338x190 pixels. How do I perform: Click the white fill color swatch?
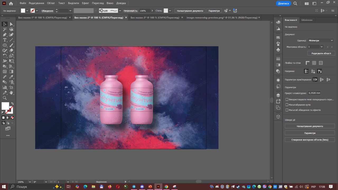click(5, 106)
